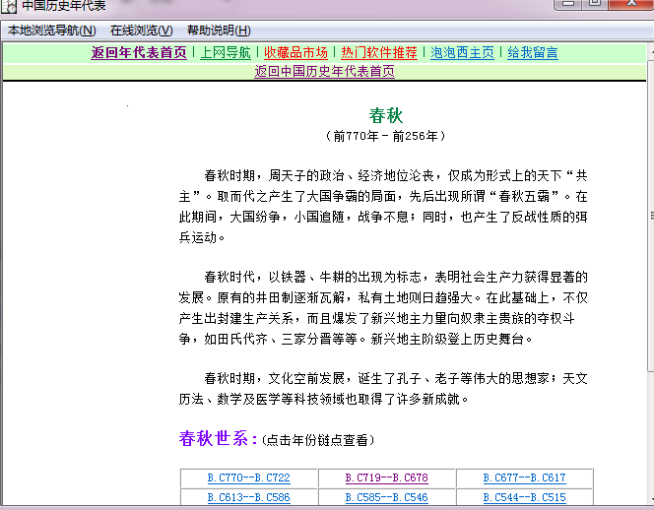Click the (点击年份链点查看) hint text
654x510 pixels.
pos(318,440)
